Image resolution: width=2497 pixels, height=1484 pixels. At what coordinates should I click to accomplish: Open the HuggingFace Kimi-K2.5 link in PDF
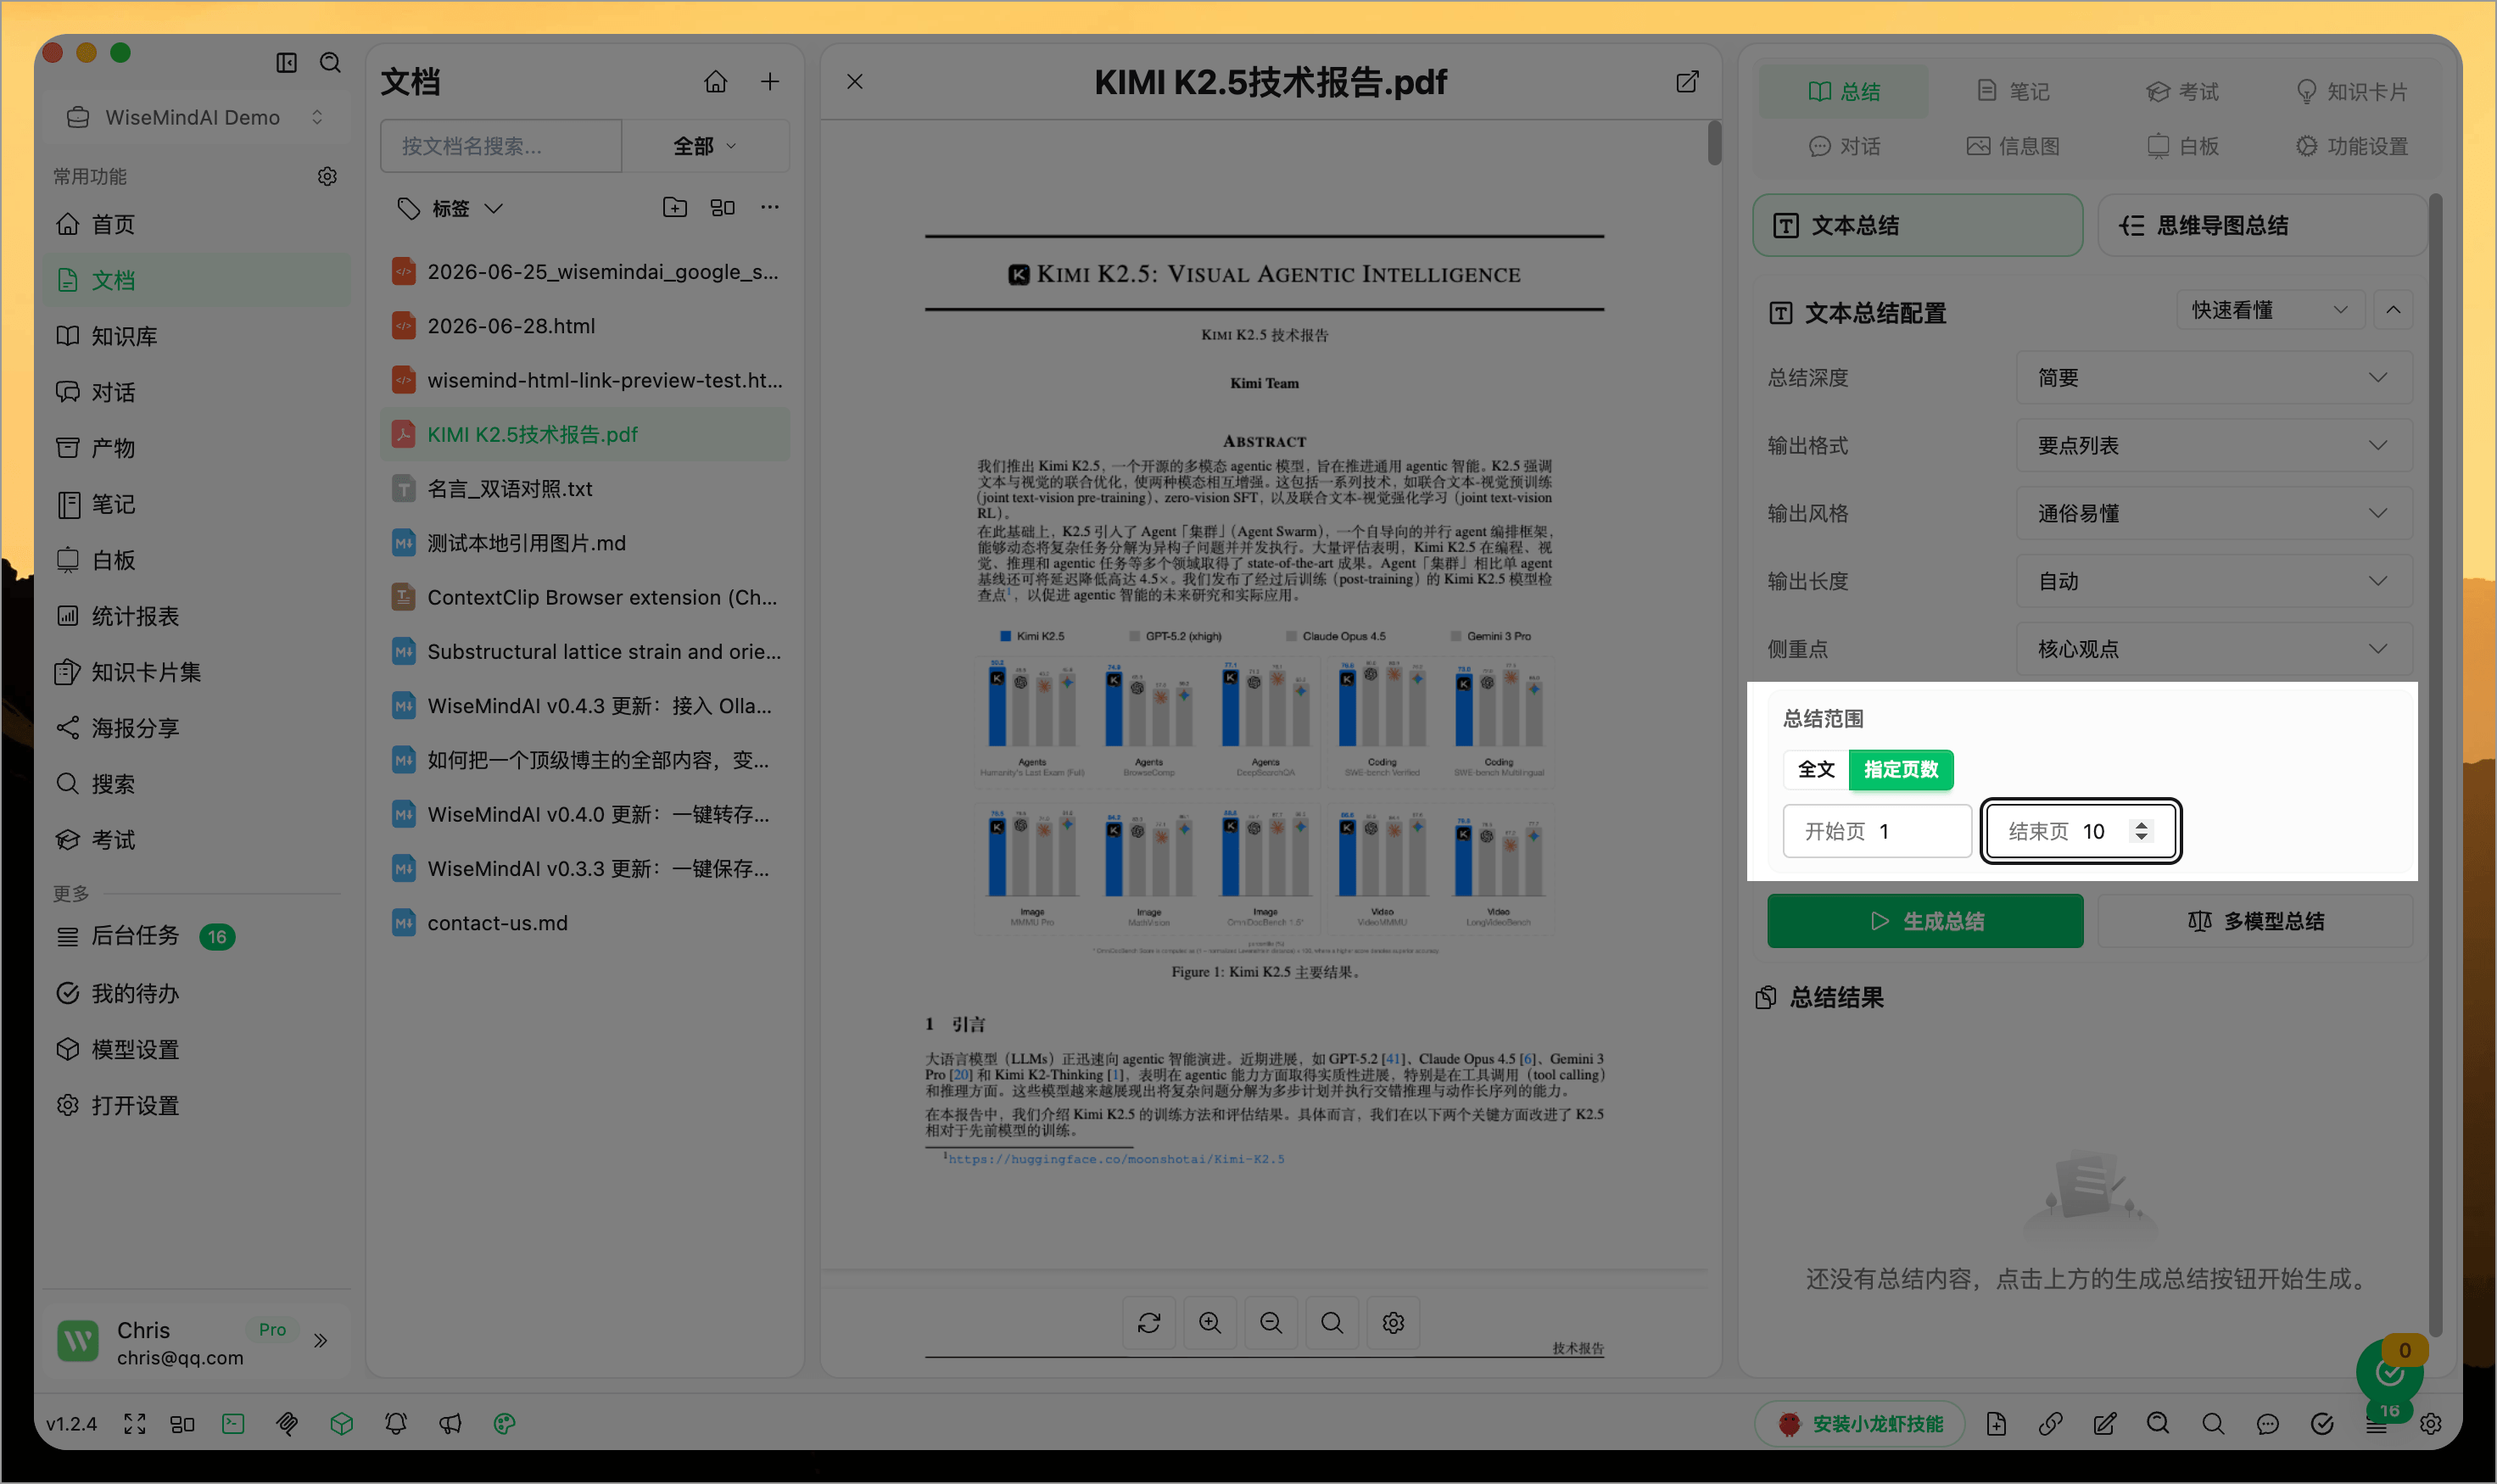click(x=1116, y=1159)
